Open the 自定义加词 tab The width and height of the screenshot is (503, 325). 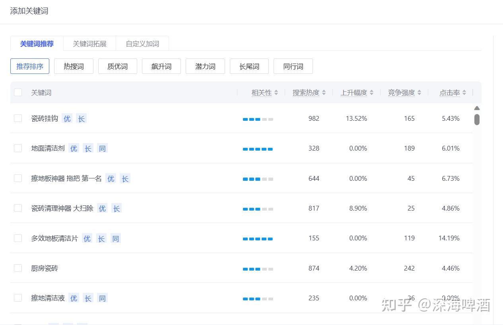click(142, 44)
